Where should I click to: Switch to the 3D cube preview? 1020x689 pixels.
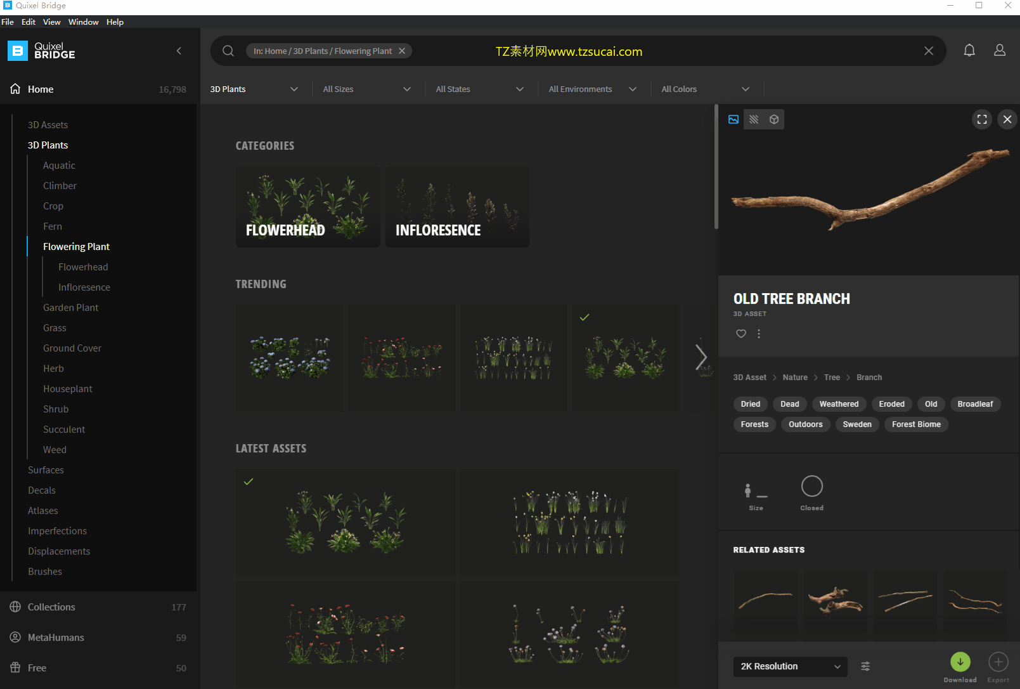(x=774, y=119)
